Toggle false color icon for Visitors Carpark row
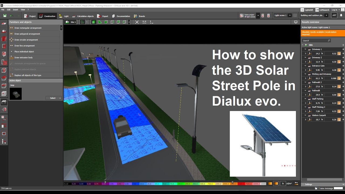This screenshot has height=194, width=345. click(x=339, y=119)
